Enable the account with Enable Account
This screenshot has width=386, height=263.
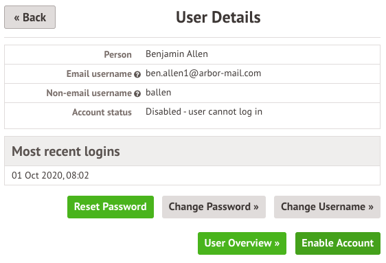338,243
